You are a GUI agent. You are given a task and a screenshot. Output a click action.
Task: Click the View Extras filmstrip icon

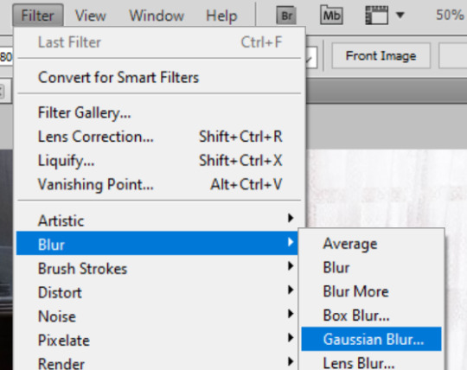coord(377,16)
